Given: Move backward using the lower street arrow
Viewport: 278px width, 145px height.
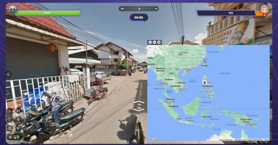Looking at the screenshot, I should [x=139, y=110].
